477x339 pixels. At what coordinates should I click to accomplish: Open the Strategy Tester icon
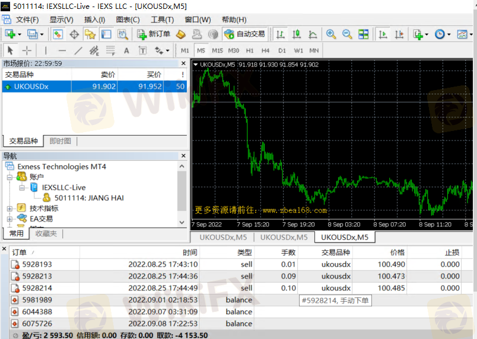pos(123,34)
